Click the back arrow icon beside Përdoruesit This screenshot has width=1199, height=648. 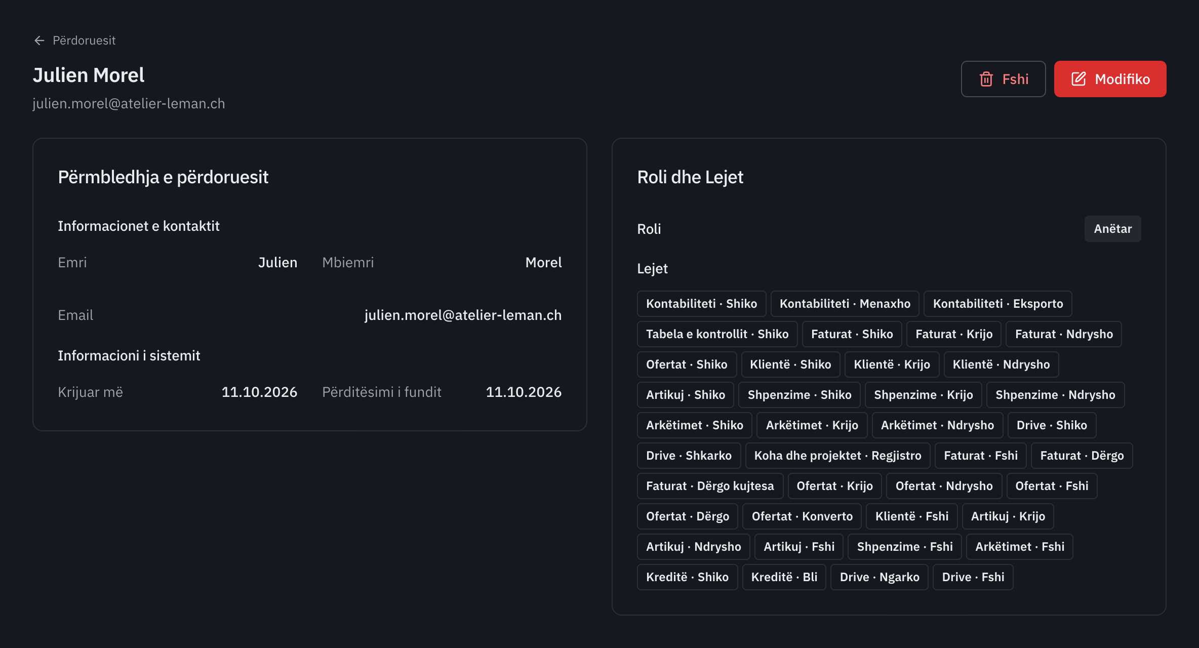point(39,40)
